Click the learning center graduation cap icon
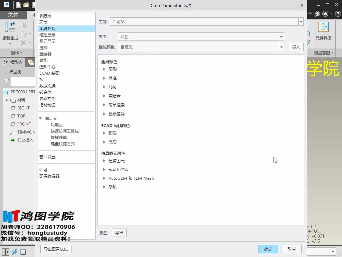The height and width of the screenshot is (257, 342). click(x=325, y=14)
